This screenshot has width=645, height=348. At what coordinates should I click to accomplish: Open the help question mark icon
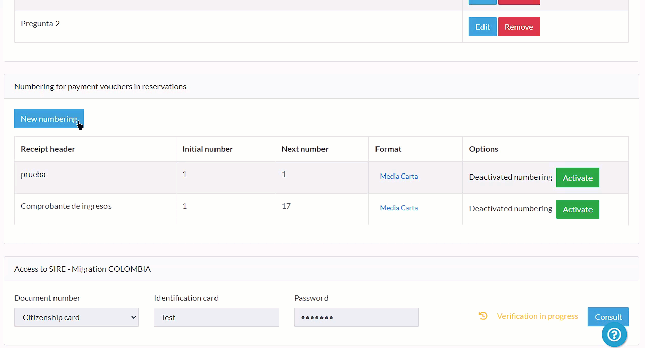click(x=614, y=334)
